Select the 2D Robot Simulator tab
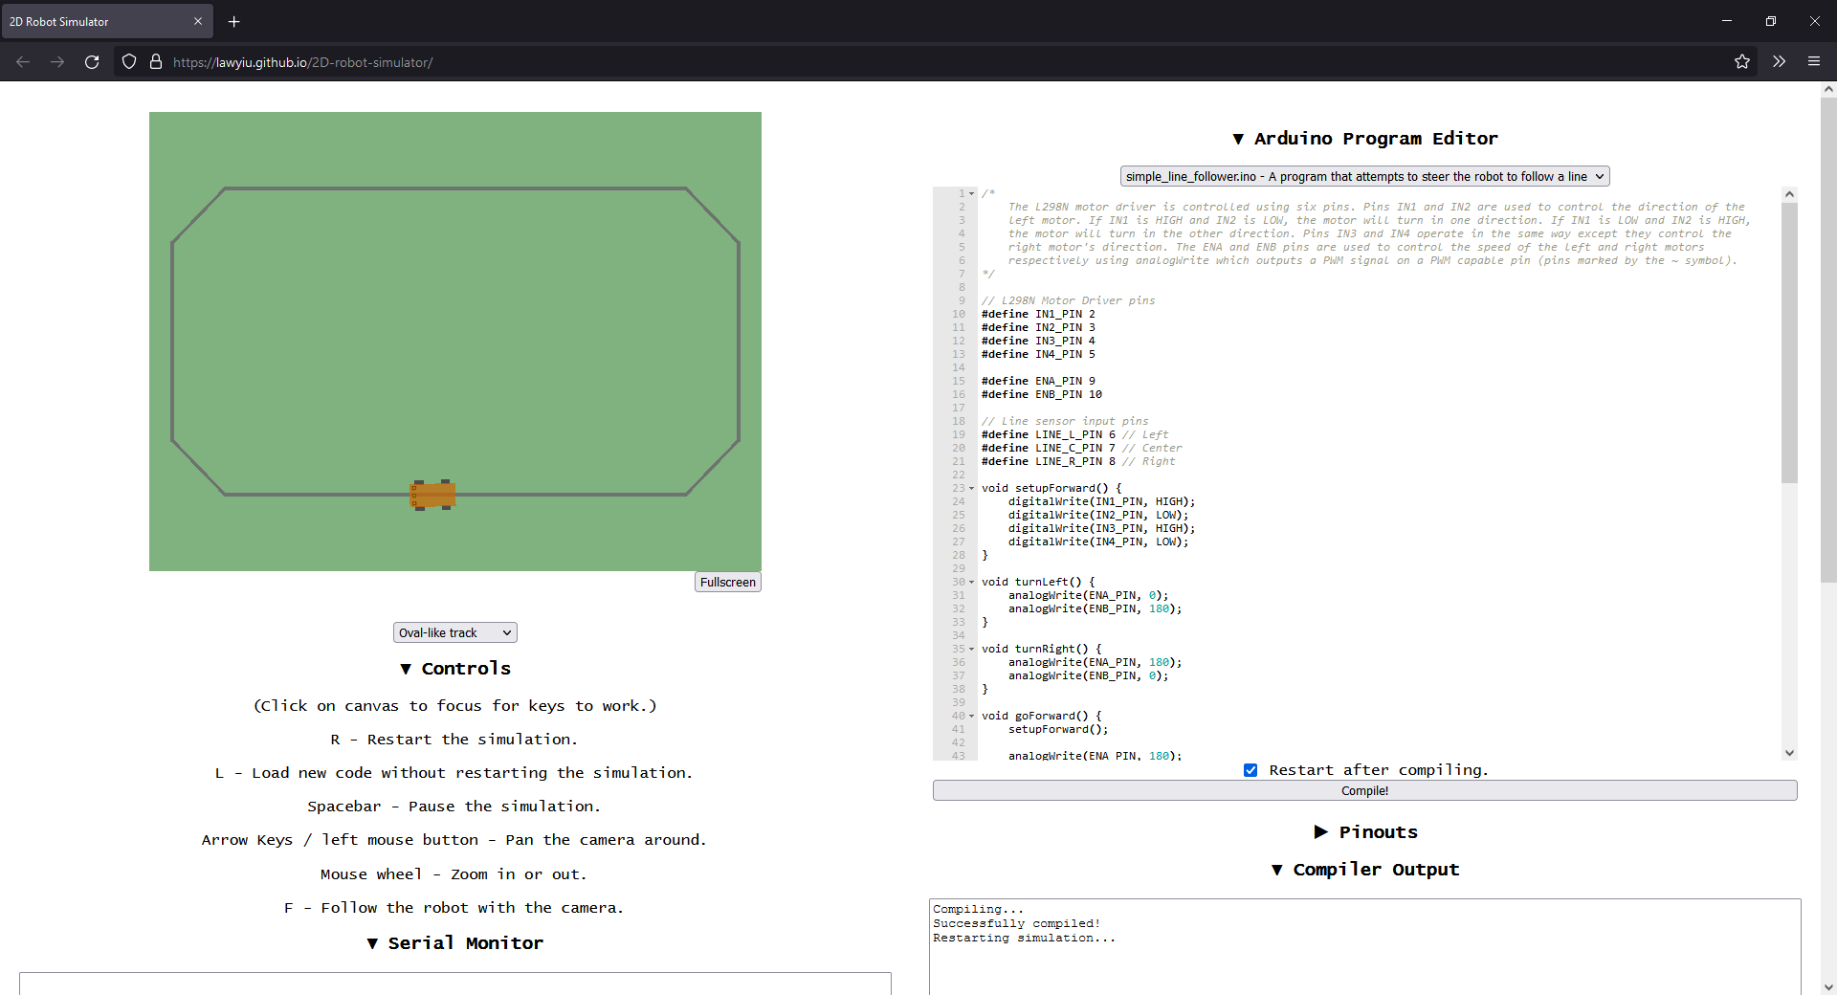The image size is (1837, 995). tap(96, 21)
